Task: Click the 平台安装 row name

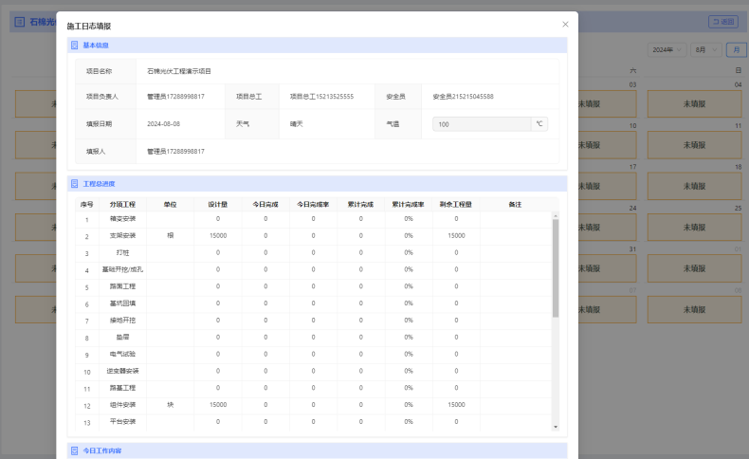Action: click(x=122, y=422)
